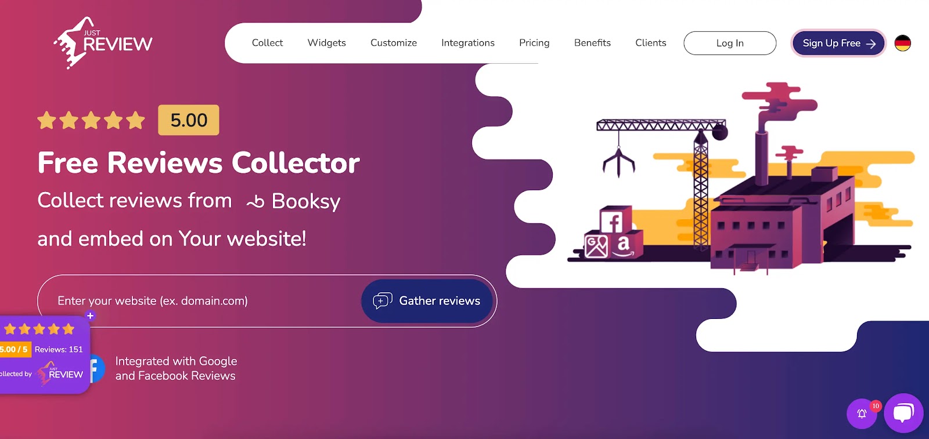The width and height of the screenshot is (929, 439).
Task: Go to the Customize section
Action: click(394, 43)
